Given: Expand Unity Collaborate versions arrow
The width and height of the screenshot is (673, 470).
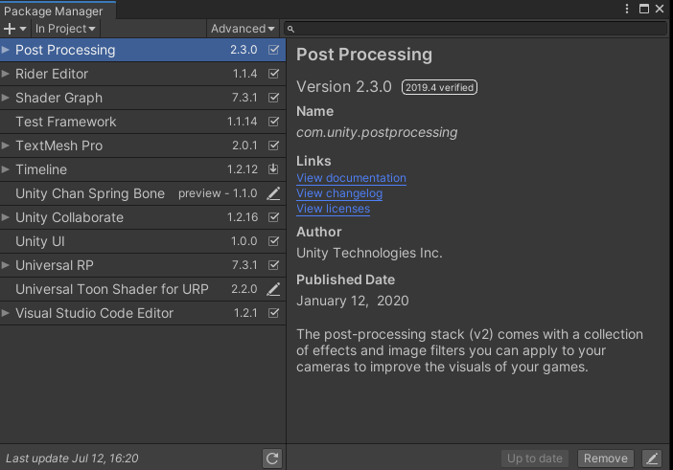Looking at the screenshot, I should (6, 217).
